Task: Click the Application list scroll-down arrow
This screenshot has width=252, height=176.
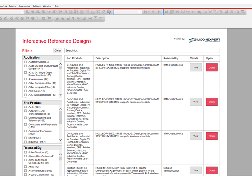Action: point(60,95)
